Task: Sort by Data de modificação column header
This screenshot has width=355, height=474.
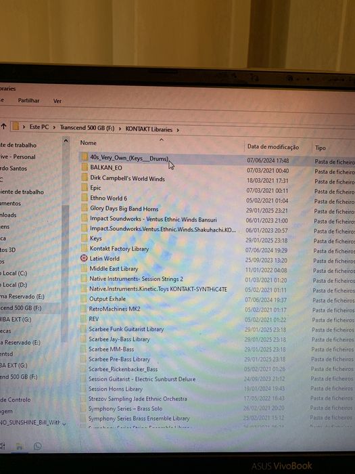Action: click(273, 147)
